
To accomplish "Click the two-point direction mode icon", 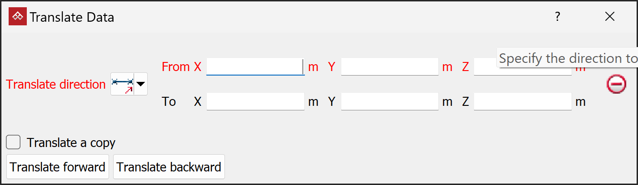I will [123, 84].
